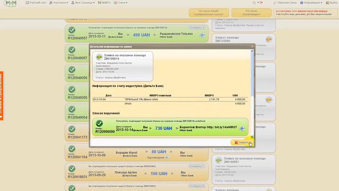
Task: Click the date 2013-10-14 in the dialog
Action: pyautogui.click(x=124, y=129)
